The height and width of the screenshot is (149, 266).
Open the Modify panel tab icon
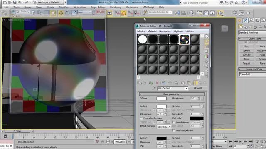click(245, 20)
